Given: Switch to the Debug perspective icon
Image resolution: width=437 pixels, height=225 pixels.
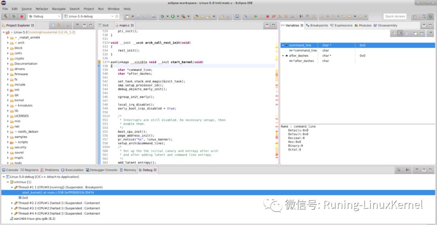Looking at the screenshot, I should pos(431,17).
